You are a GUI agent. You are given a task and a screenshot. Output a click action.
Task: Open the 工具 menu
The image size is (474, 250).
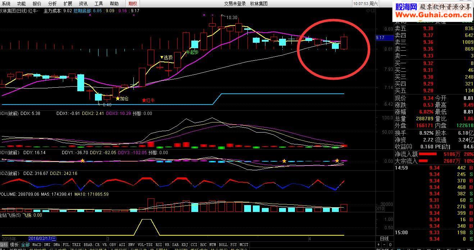(x=99, y=4)
